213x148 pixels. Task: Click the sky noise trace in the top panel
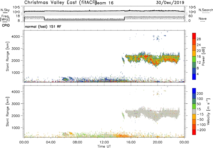[x=104, y=11]
